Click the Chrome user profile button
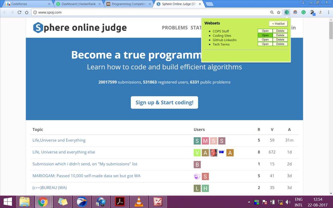Viewport: 333px width, 208px height. [x=303, y=2]
